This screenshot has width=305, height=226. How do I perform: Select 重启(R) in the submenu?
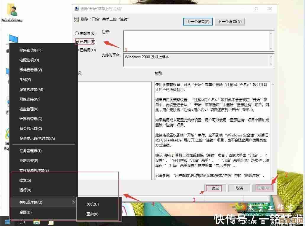click(93, 214)
